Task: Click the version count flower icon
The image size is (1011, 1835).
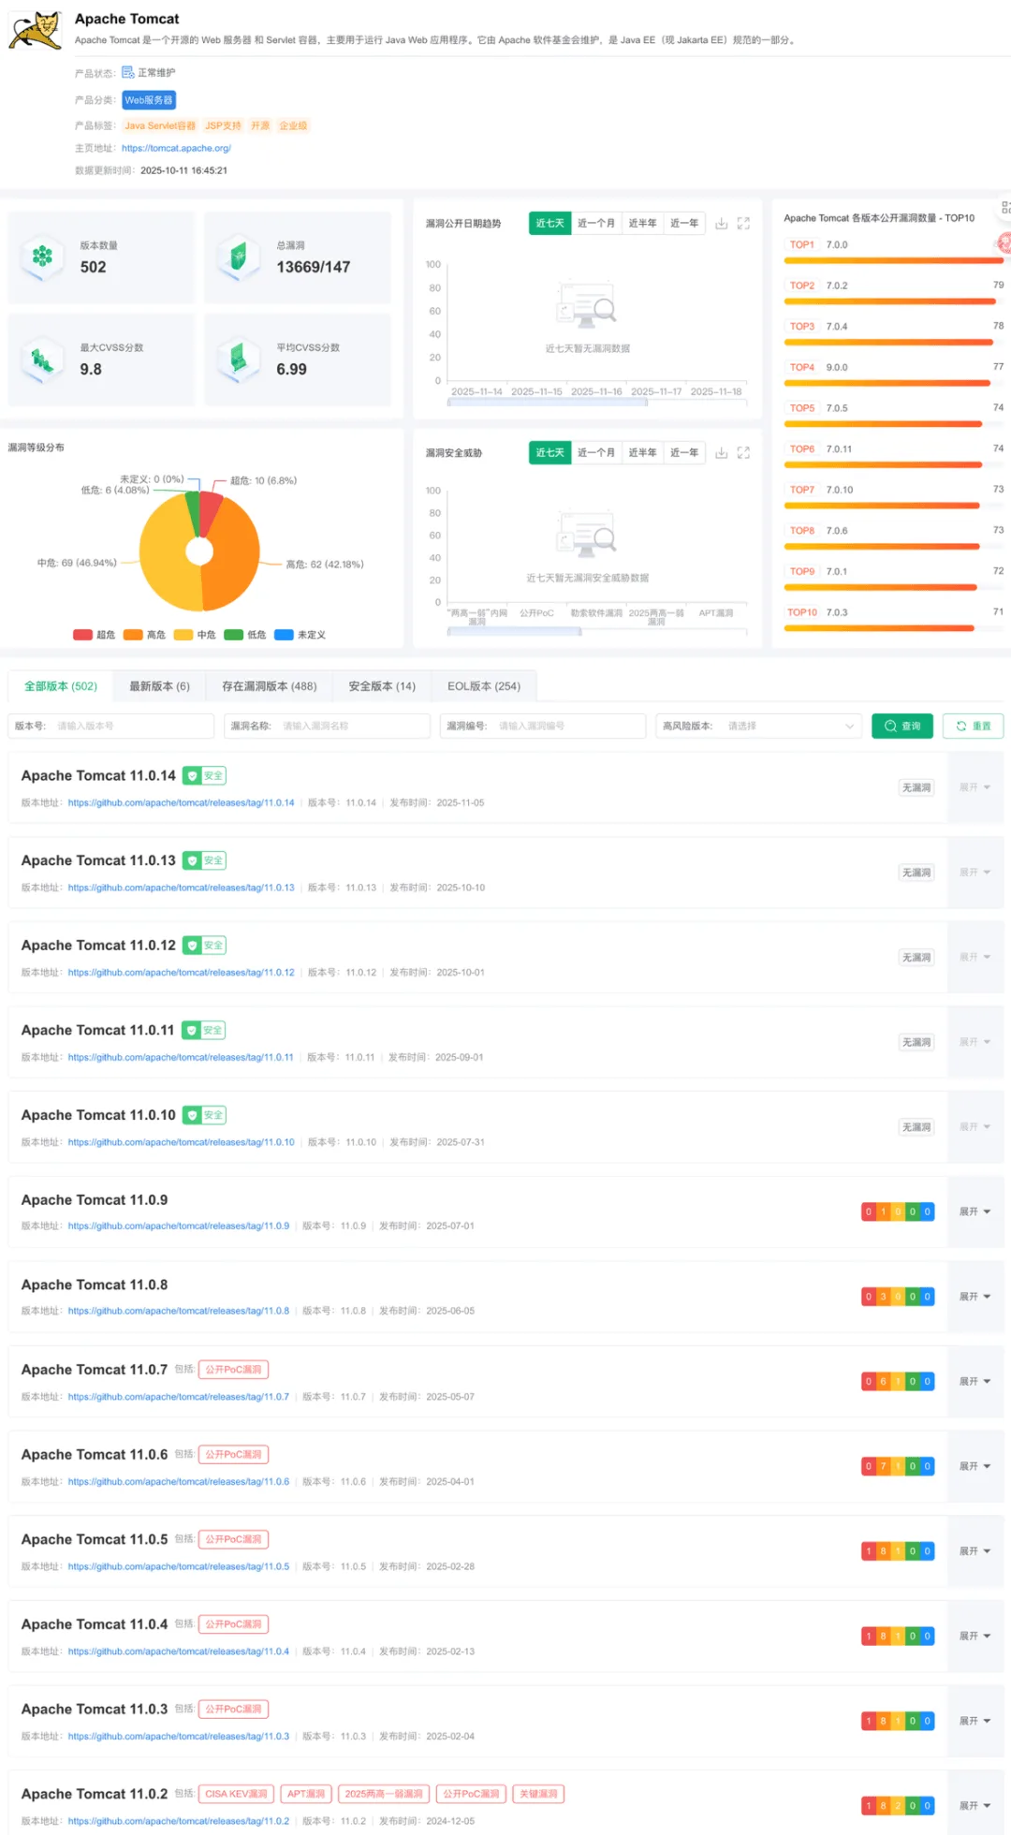Action: [x=42, y=257]
